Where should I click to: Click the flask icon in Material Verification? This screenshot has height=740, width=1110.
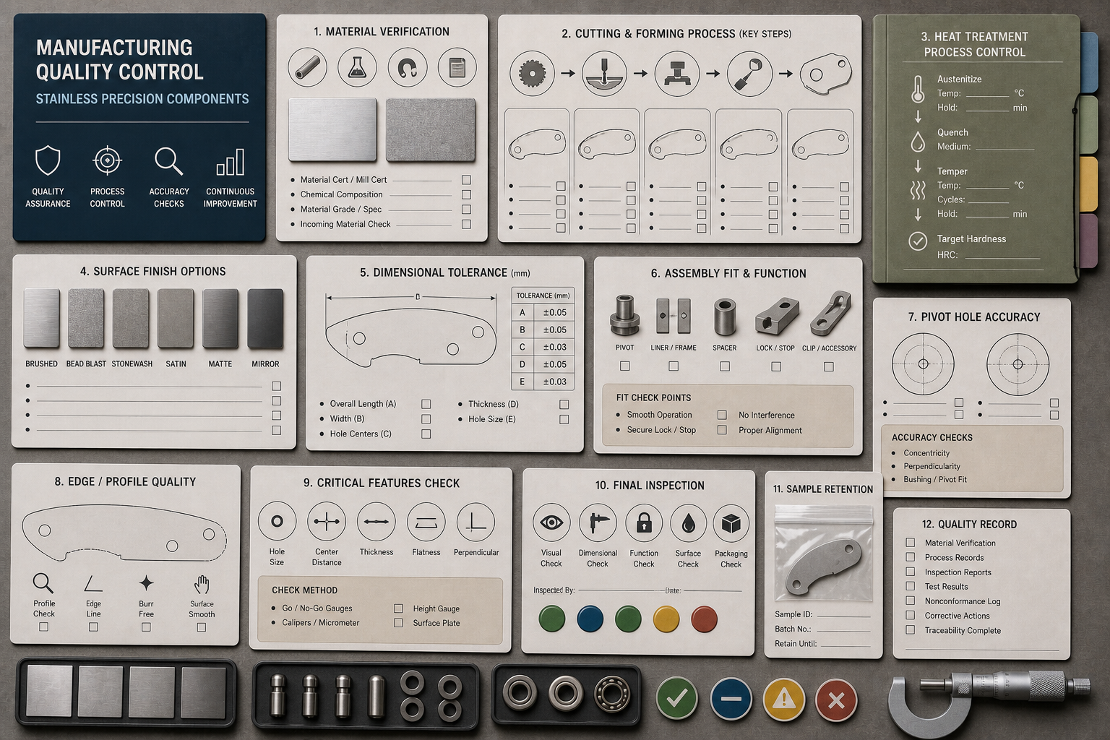pyautogui.click(x=357, y=68)
